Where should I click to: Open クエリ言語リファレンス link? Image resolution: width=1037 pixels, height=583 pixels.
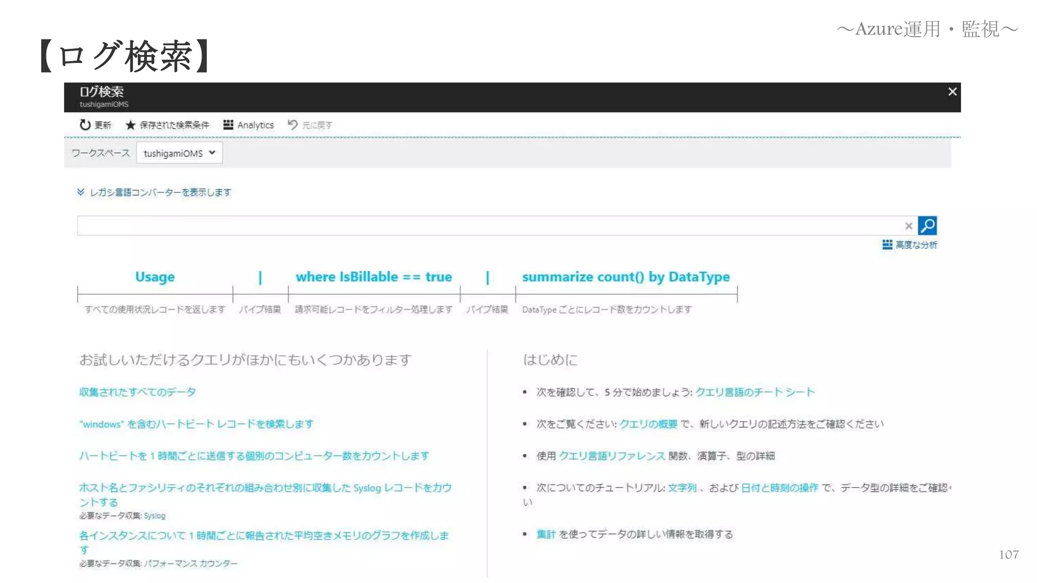pyautogui.click(x=612, y=456)
